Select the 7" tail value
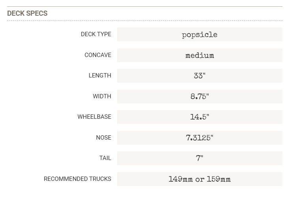The image size is (286, 197). 200,158
